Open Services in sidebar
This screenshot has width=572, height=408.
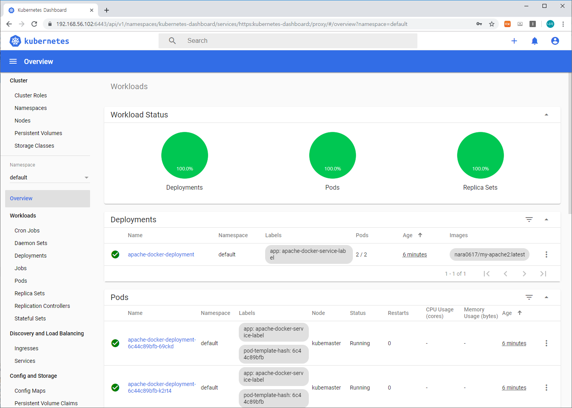(25, 361)
